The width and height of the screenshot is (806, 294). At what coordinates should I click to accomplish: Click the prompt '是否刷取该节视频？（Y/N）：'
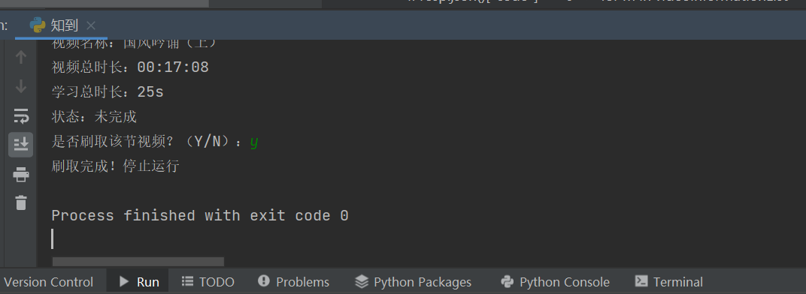[x=147, y=141]
